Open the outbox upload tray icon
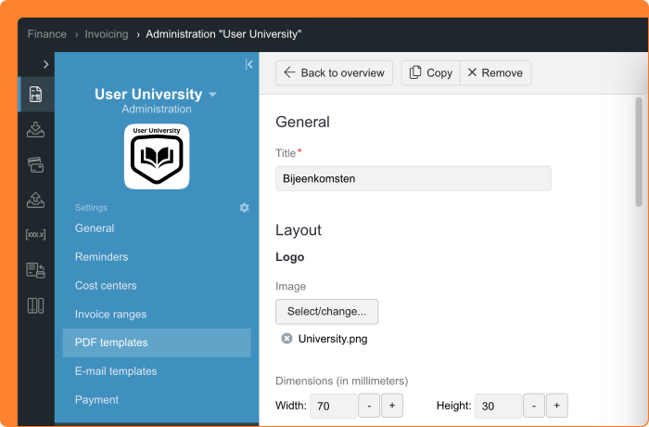 (x=35, y=200)
